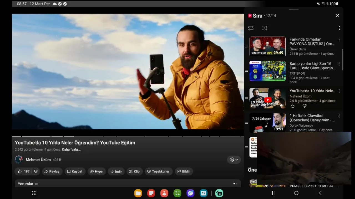Image resolution: width=355 pixels, height=199 pixels.
Task: Open Contacts app in taskbar
Action: (164, 193)
